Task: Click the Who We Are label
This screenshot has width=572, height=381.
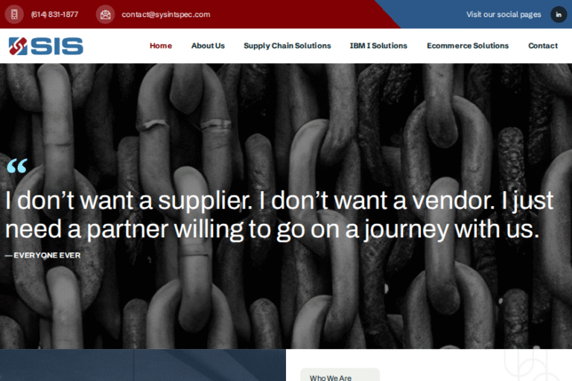Action: pyautogui.click(x=331, y=378)
